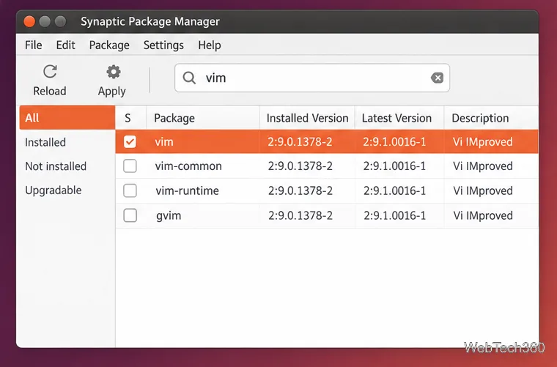The height and width of the screenshot is (367, 557).
Task: Click the second gray window control button
Action: click(60, 22)
